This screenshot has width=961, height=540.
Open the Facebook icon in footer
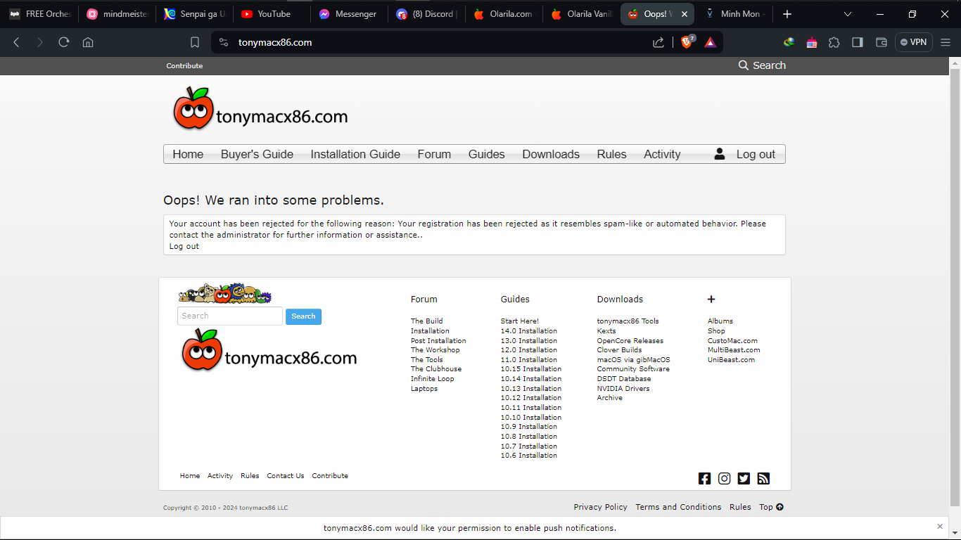[x=704, y=479]
